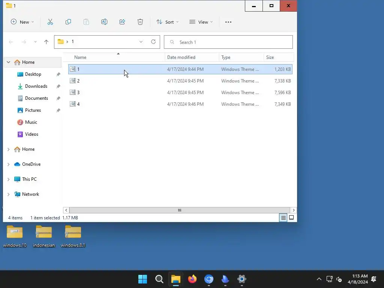The width and height of the screenshot is (384, 288).
Task: Open the See more ellipsis menu
Action: 228,22
